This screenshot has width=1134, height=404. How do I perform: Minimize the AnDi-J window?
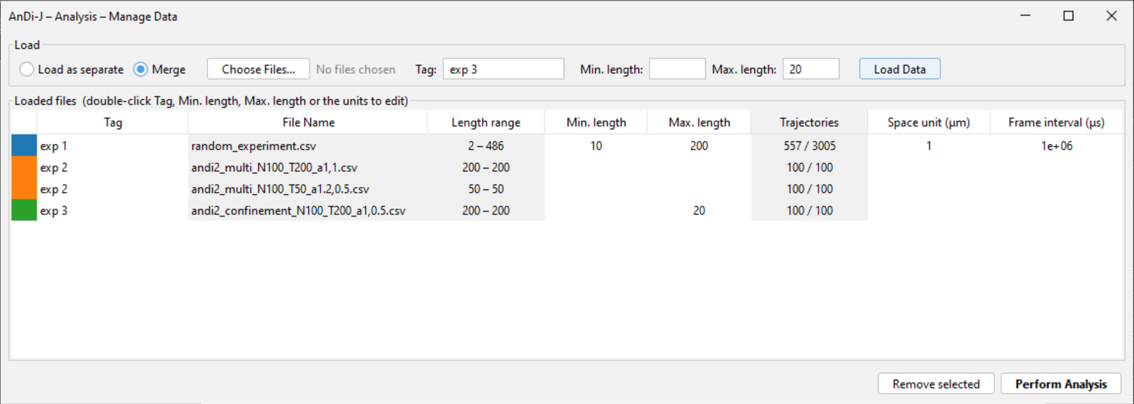(x=1025, y=16)
